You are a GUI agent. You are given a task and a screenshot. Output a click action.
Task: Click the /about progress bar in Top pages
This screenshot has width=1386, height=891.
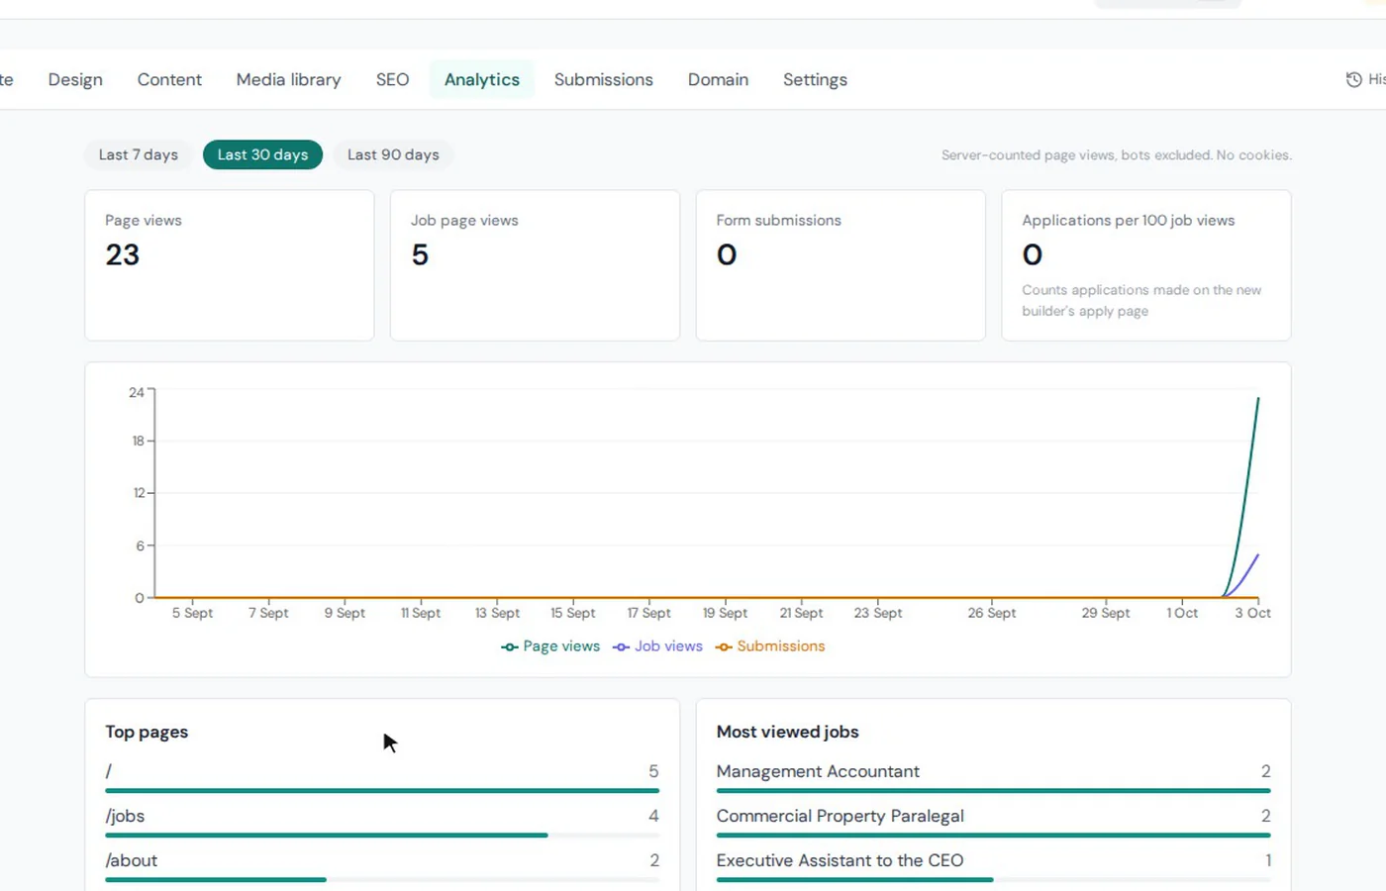click(x=382, y=880)
